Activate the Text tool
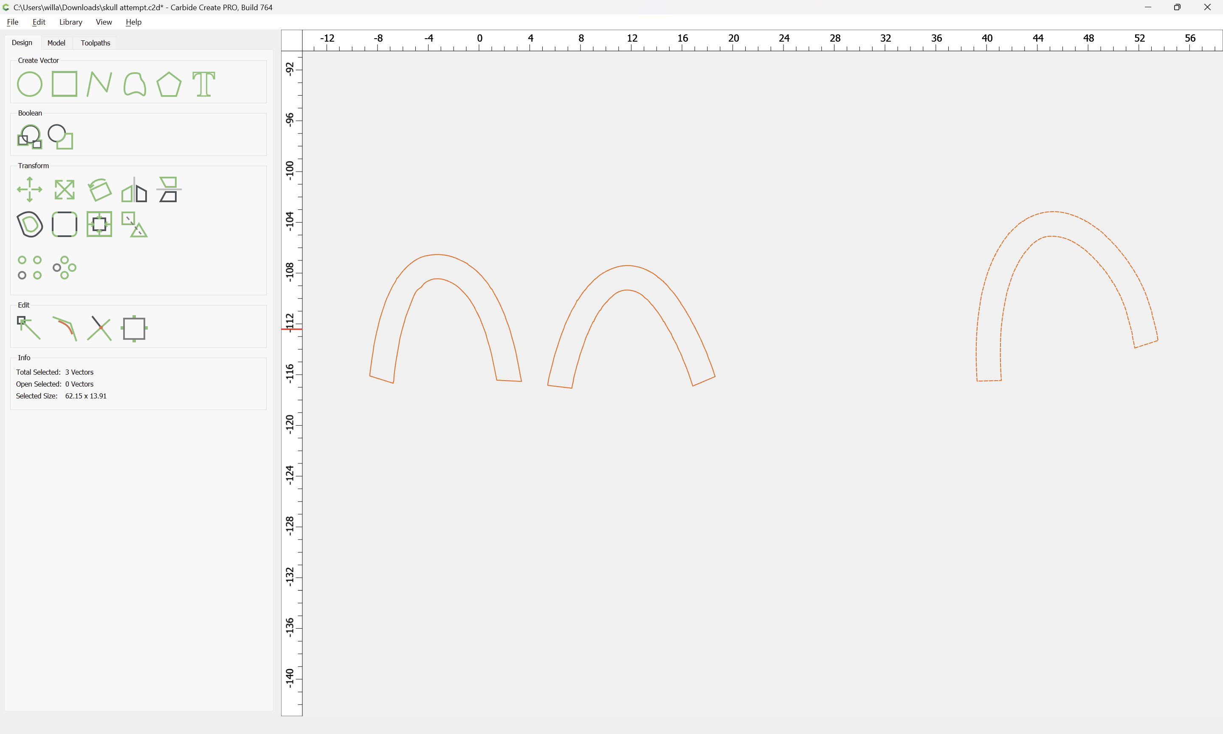 pyautogui.click(x=204, y=84)
